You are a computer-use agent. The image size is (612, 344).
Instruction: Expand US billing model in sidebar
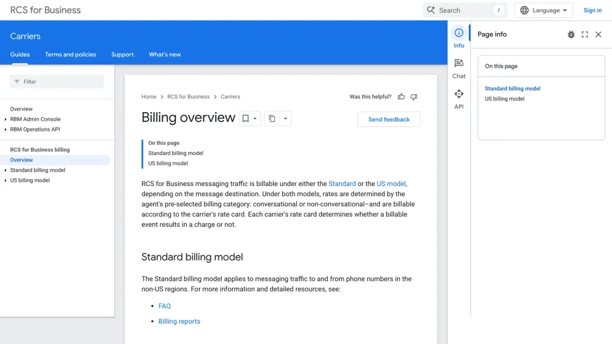click(x=6, y=180)
